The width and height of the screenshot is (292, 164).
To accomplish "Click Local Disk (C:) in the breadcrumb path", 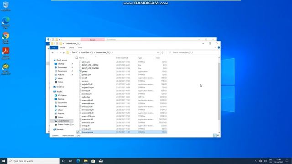I will click(87, 53).
